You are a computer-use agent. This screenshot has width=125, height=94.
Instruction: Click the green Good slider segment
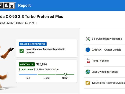(47, 74)
